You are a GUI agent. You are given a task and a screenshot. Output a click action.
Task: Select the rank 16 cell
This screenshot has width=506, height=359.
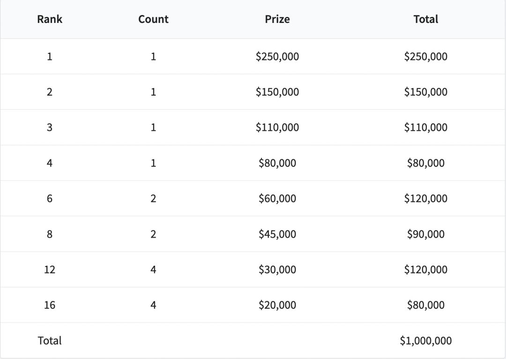pyautogui.click(x=50, y=305)
